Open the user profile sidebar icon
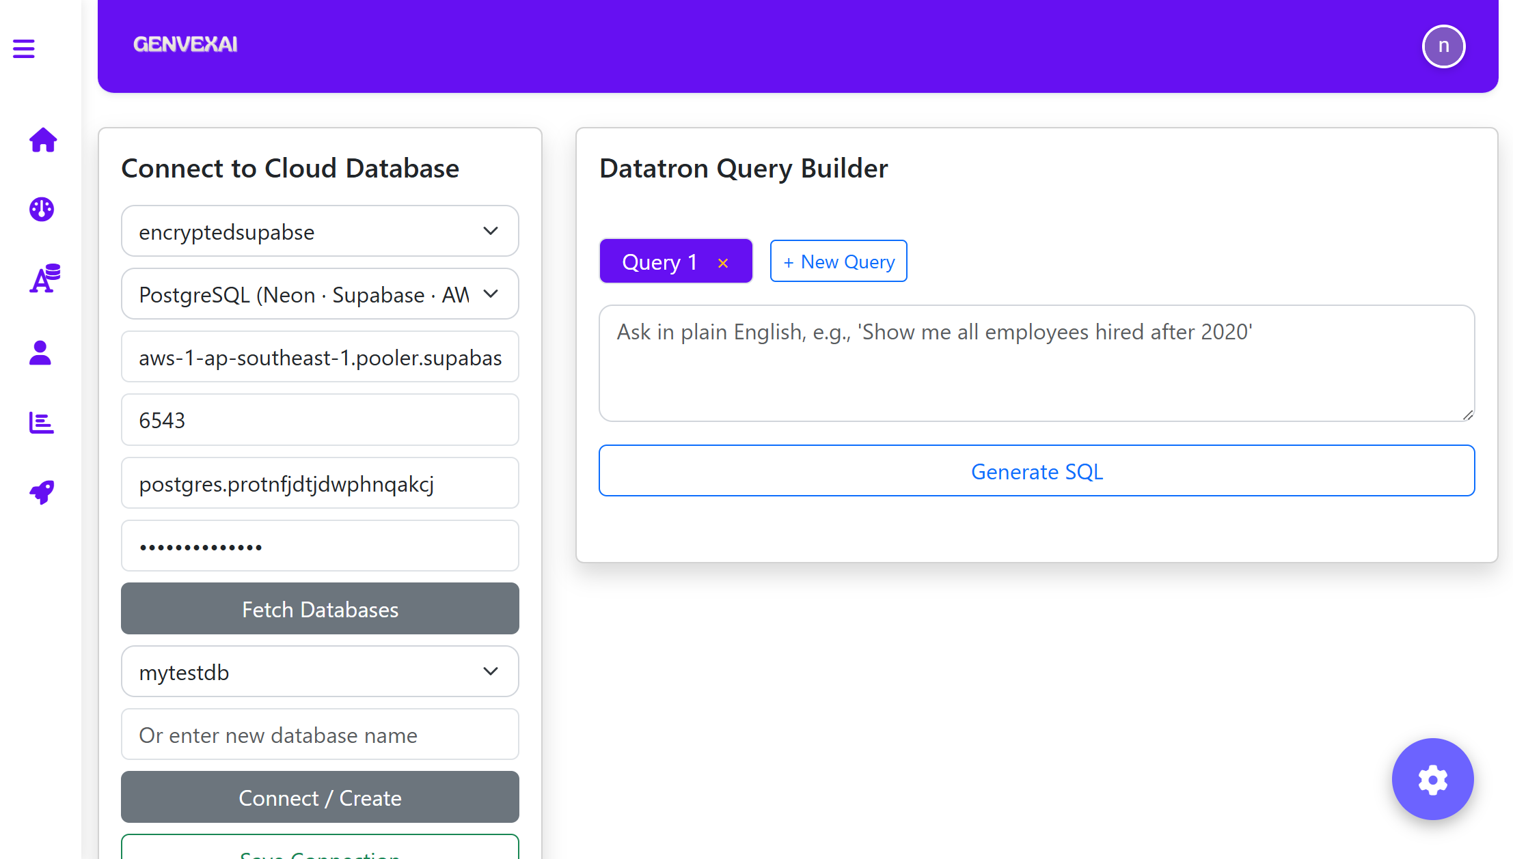The height and width of the screenshot is (859, 1513). 40,353
